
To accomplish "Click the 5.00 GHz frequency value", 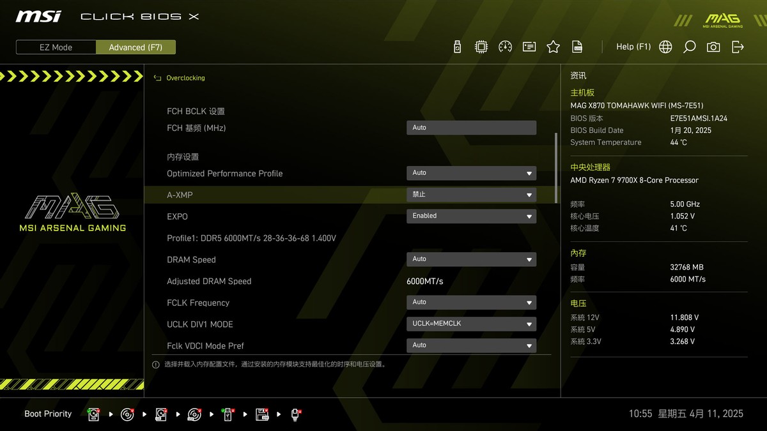I will click(685, 204).
